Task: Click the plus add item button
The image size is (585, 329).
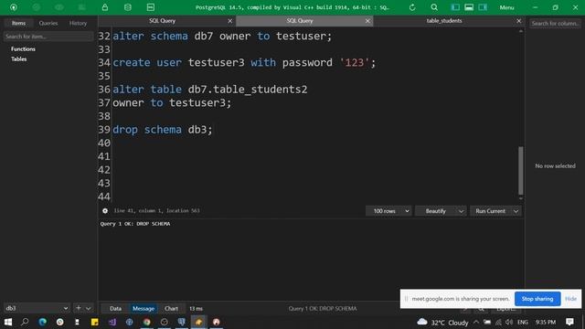Action: click(x=79, y=308)
